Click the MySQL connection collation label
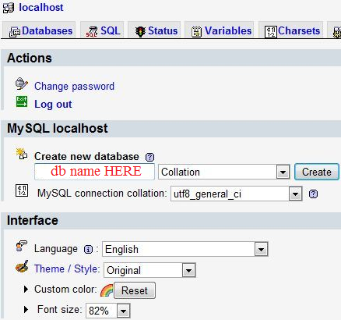Viewport: 341px width, 320px height. click(102, 194)
